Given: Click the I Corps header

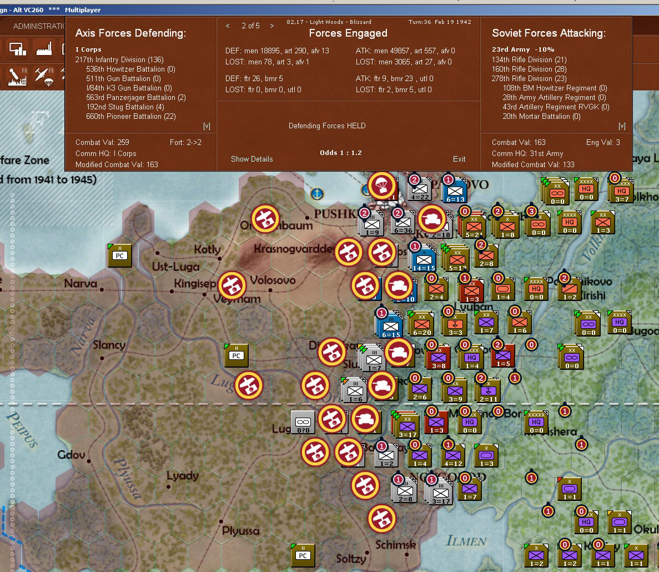Looking at the screenshot, I should point(88,49).
